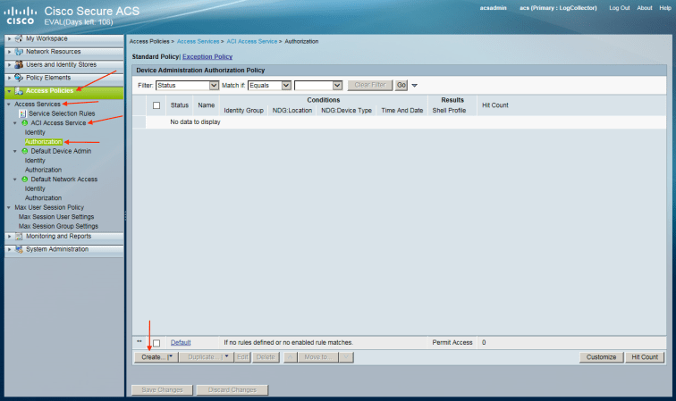This screenshot has height=401, width=676.
Task: Click green status icon beside Default Device Admin
Action: 24,151
